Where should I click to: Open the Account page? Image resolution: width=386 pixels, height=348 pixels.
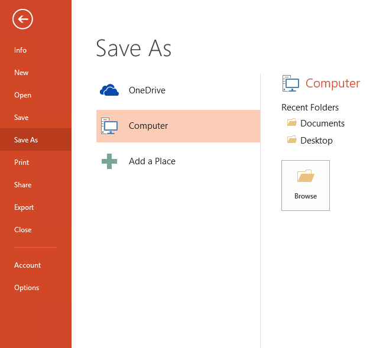click(28, 265)
